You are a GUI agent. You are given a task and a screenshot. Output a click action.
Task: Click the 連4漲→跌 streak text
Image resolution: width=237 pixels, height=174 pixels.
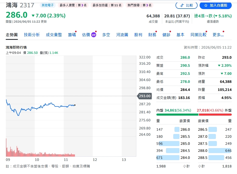pos(213,16)
